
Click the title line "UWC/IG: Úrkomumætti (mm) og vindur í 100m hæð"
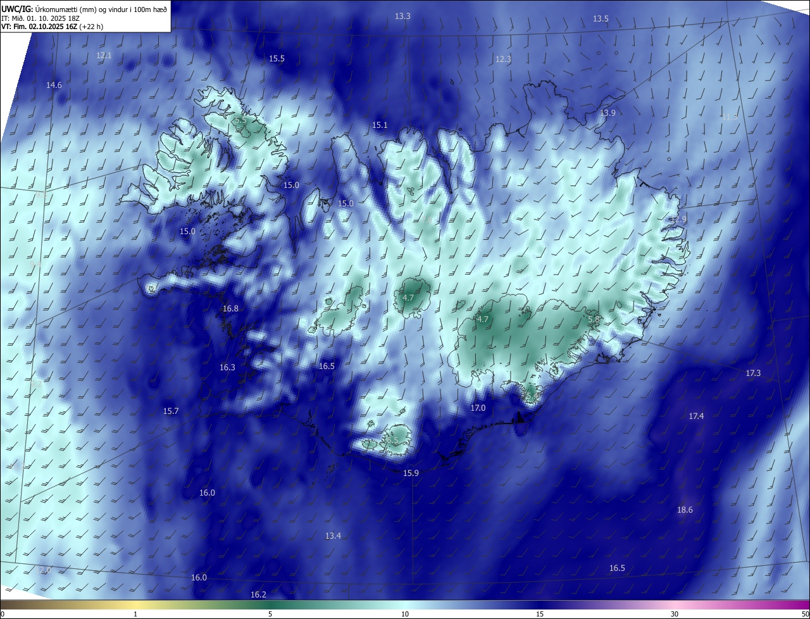[x=84, y=8]
